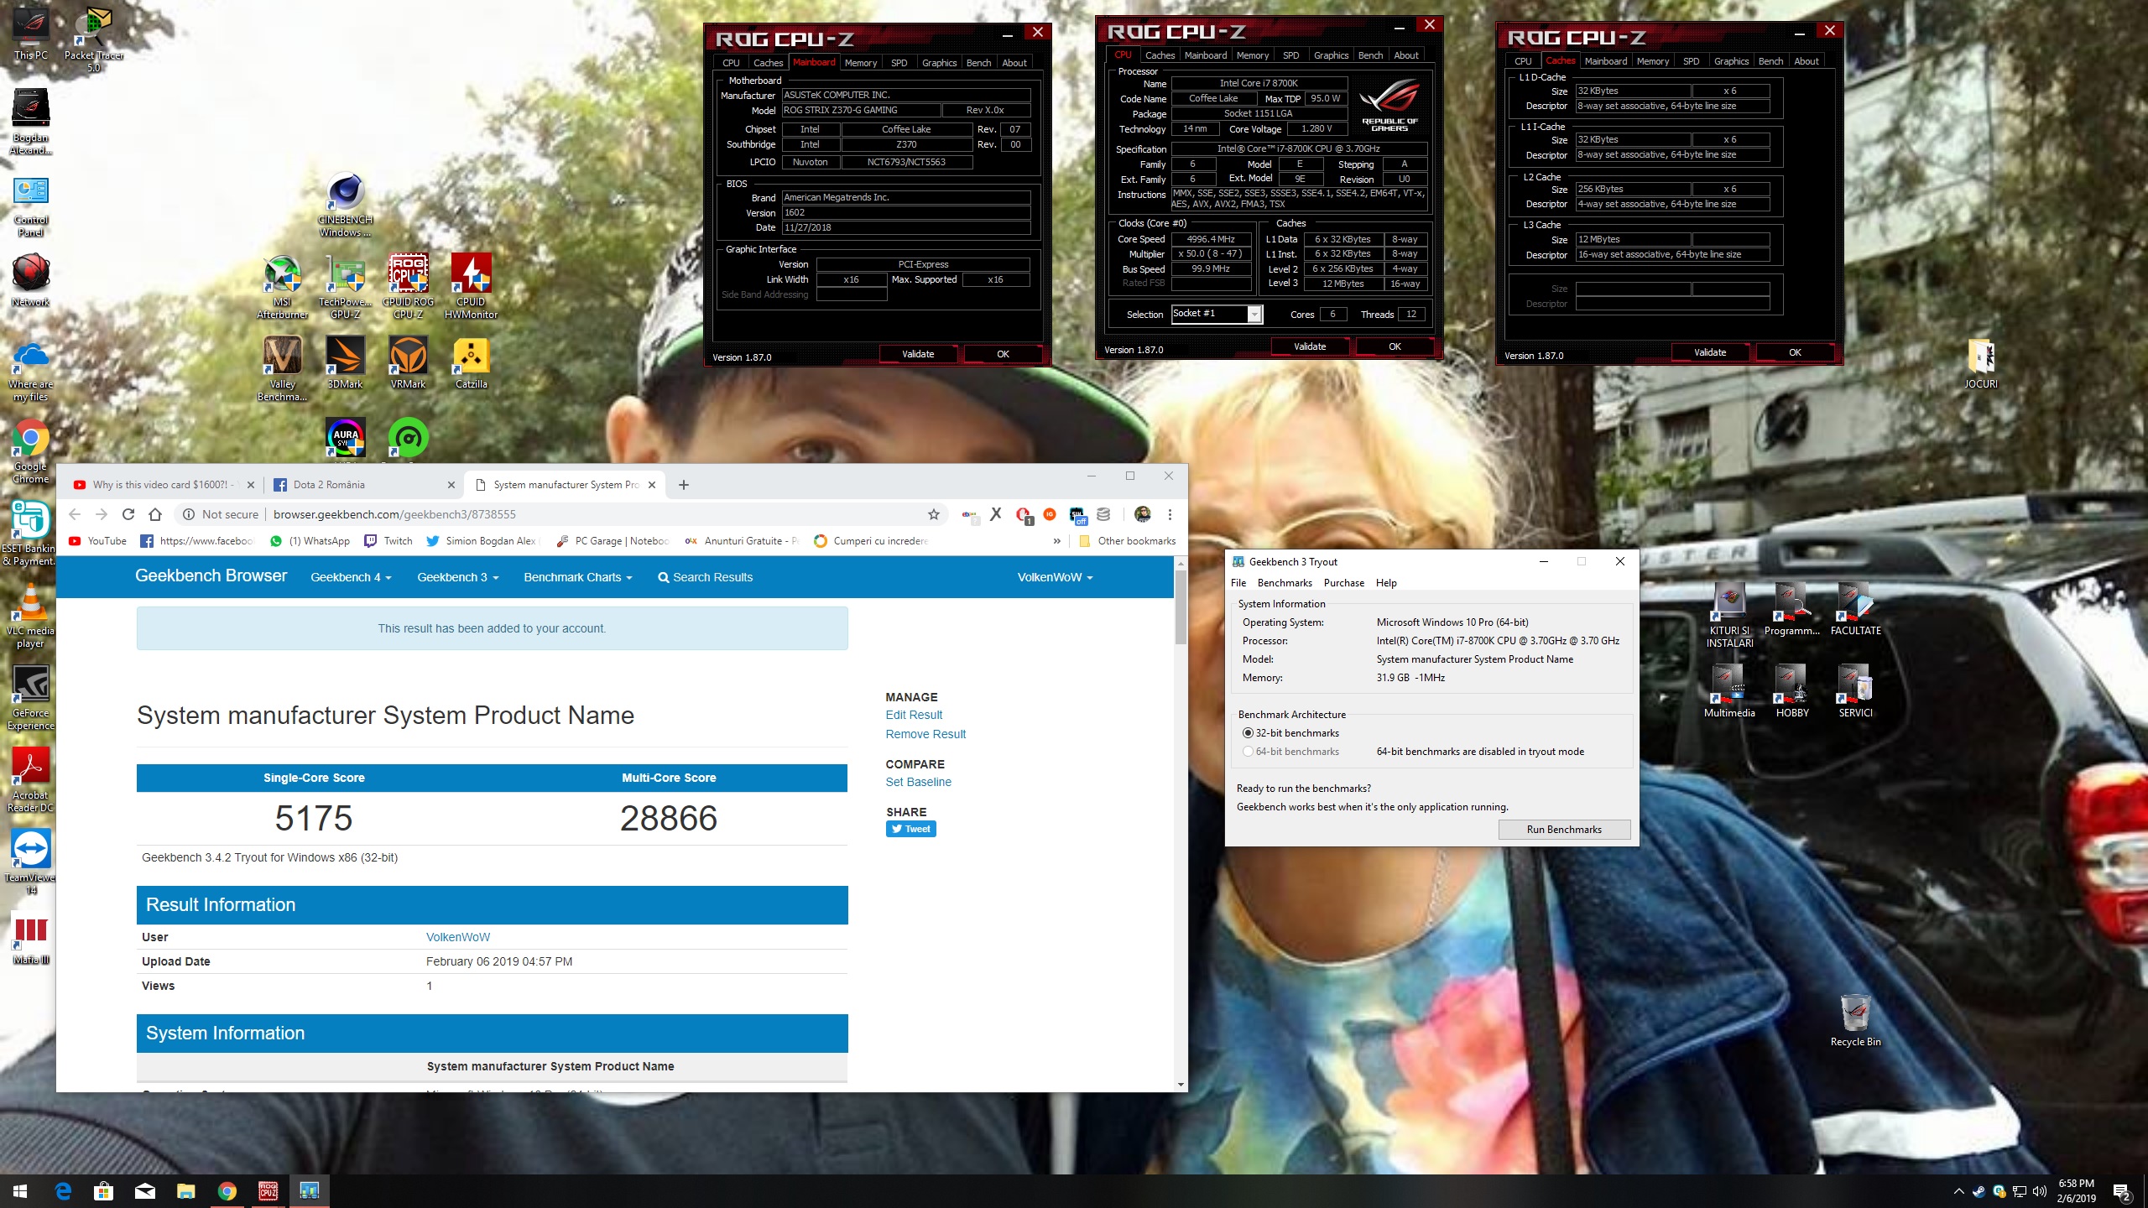The height and width of the screenshot is (1208, 2148).
Task: Click the Remove Result link
Action: point(925,734)
